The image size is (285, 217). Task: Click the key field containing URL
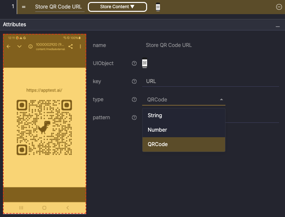click(x=210, y=81)
